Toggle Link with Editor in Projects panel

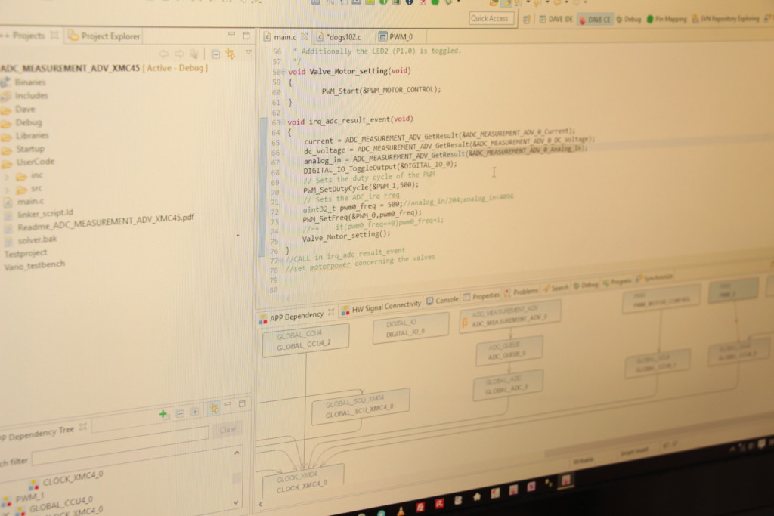pyautogui.click(x=230, y=54)
